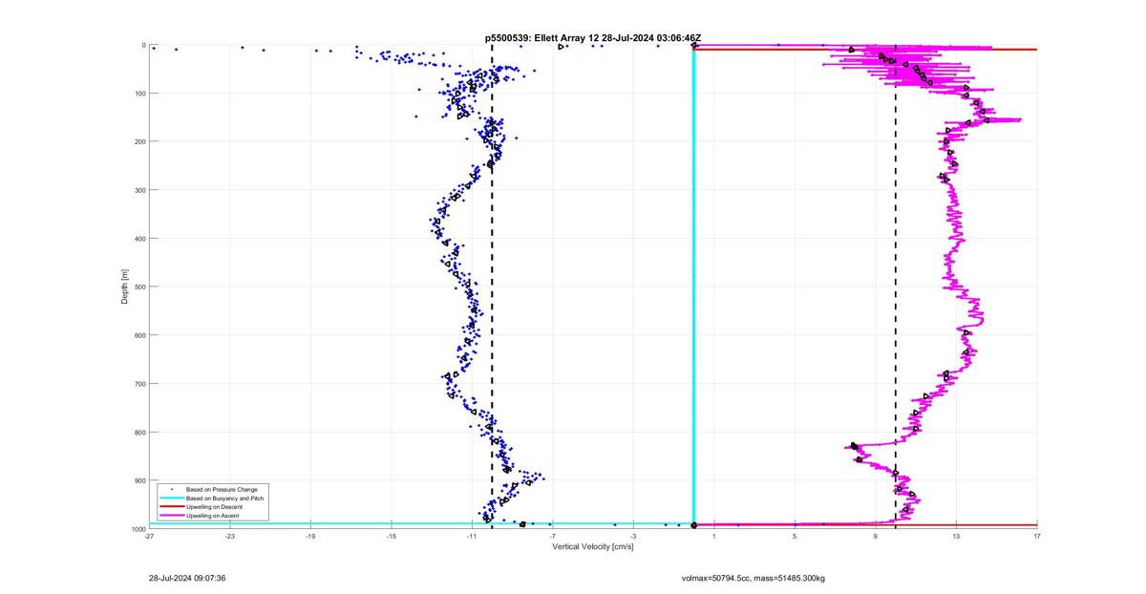1146x594 pixels.
Task: Click the timestamp "28-Jul-2024 09:07:36"
Action: (187, 578)
